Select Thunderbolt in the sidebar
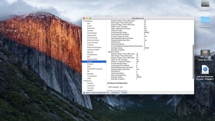The width and height of the screenshot is (215, 121). pyautogui.click(x=92, y=76)
